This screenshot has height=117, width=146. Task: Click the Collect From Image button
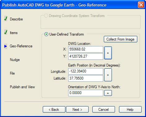[x=121, y=39]
